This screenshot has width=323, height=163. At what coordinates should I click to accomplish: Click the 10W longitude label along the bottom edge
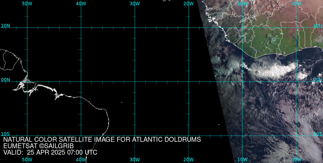click(242, 159)
